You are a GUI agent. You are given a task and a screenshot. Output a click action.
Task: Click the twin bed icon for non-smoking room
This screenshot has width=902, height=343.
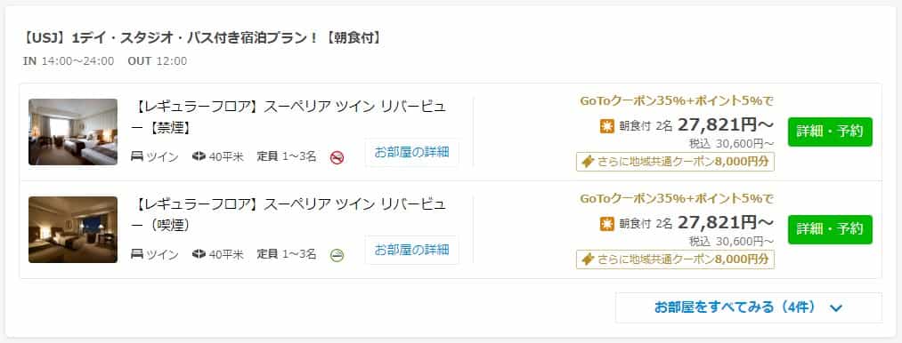(x=137, y=156)
